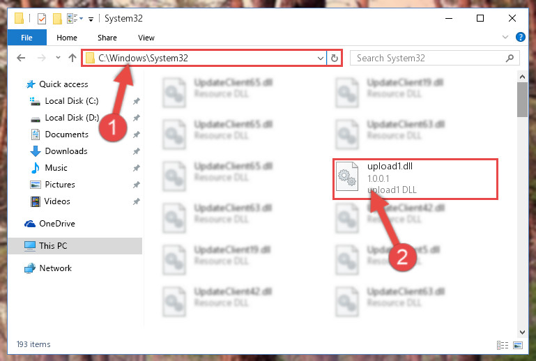
Task: Unpin Downloads from Quick access
Action: (137, 151)
